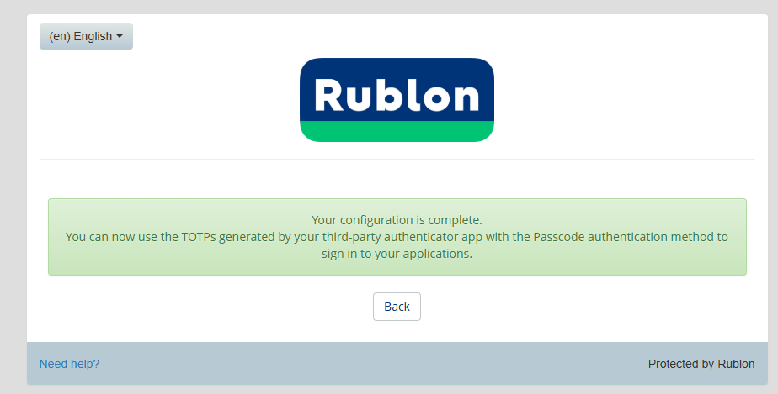Viewport: 778px width, 394px height.
Task: Open the Need help? link
Action: (x=69, y=364)
